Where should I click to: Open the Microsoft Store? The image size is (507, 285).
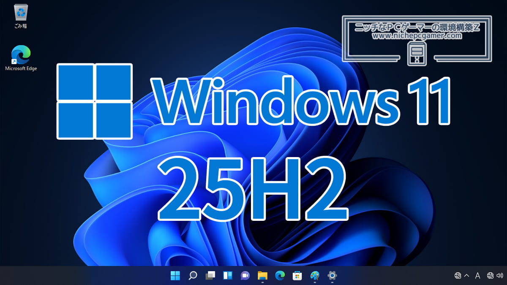(297, 277)
